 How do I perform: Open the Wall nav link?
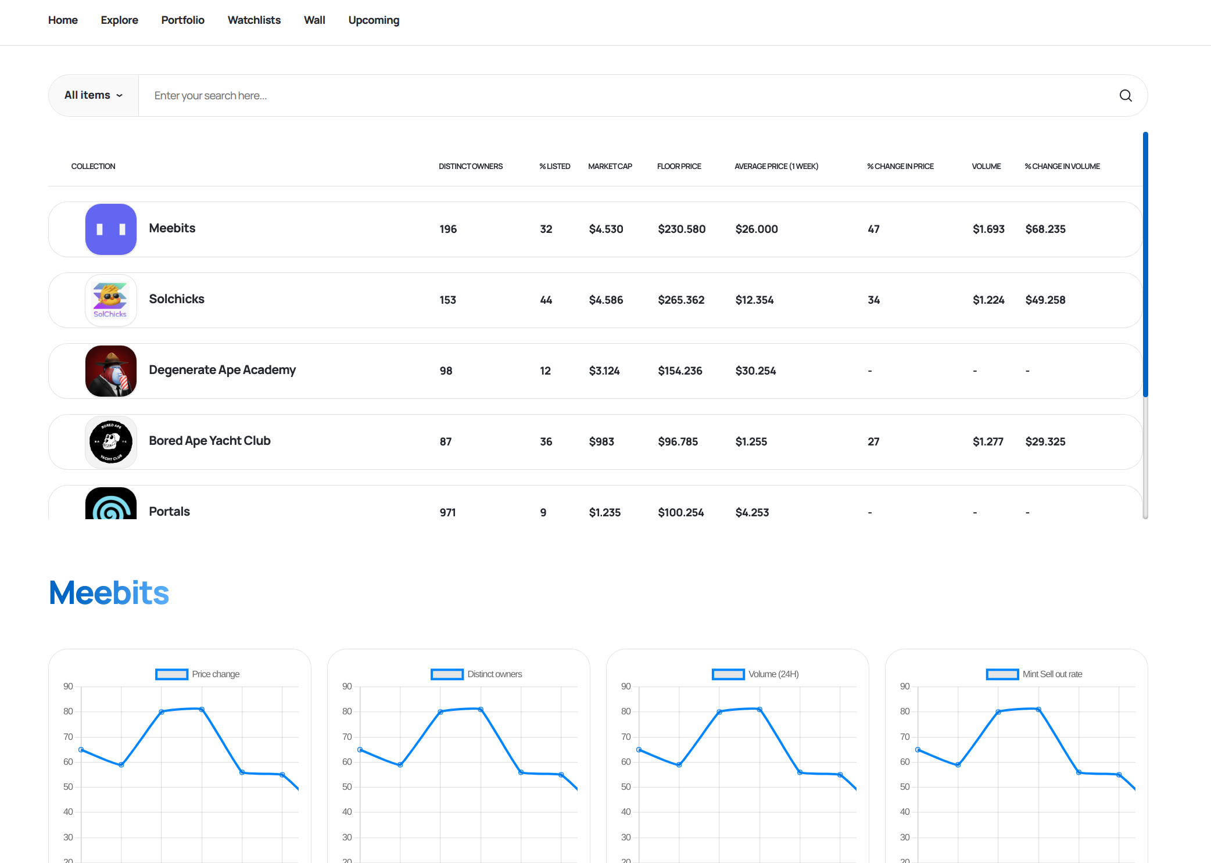pyautogui.click(x=314, y=20)
